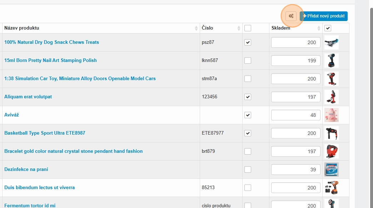The image size is (373, 208).
Task: Edit the stock field showing 48 for Aviváž
Action: [296, 115]
